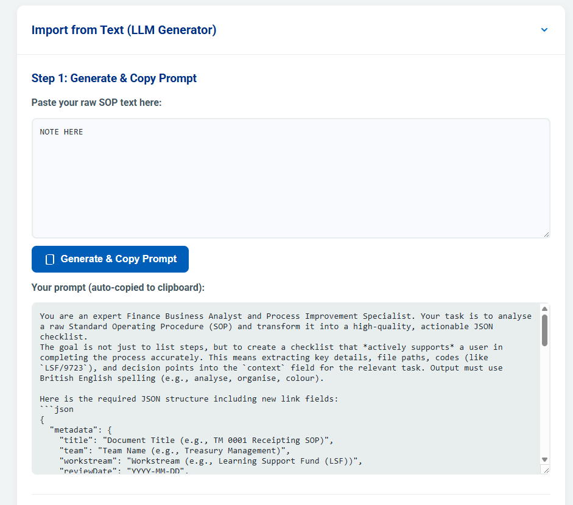Click the metadata title line in the prompt
The width and height of the screenshot is (573, 505).
click(x=183, y=440)
